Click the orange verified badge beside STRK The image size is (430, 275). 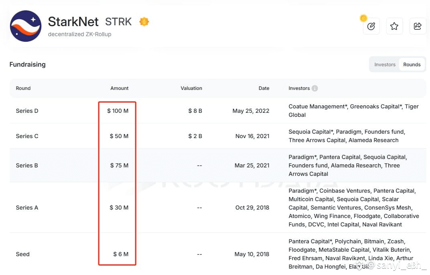pyautogui.click(x=144, y=21)
